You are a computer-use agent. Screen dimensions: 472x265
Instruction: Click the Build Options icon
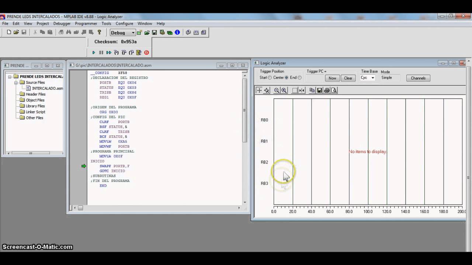162,32
